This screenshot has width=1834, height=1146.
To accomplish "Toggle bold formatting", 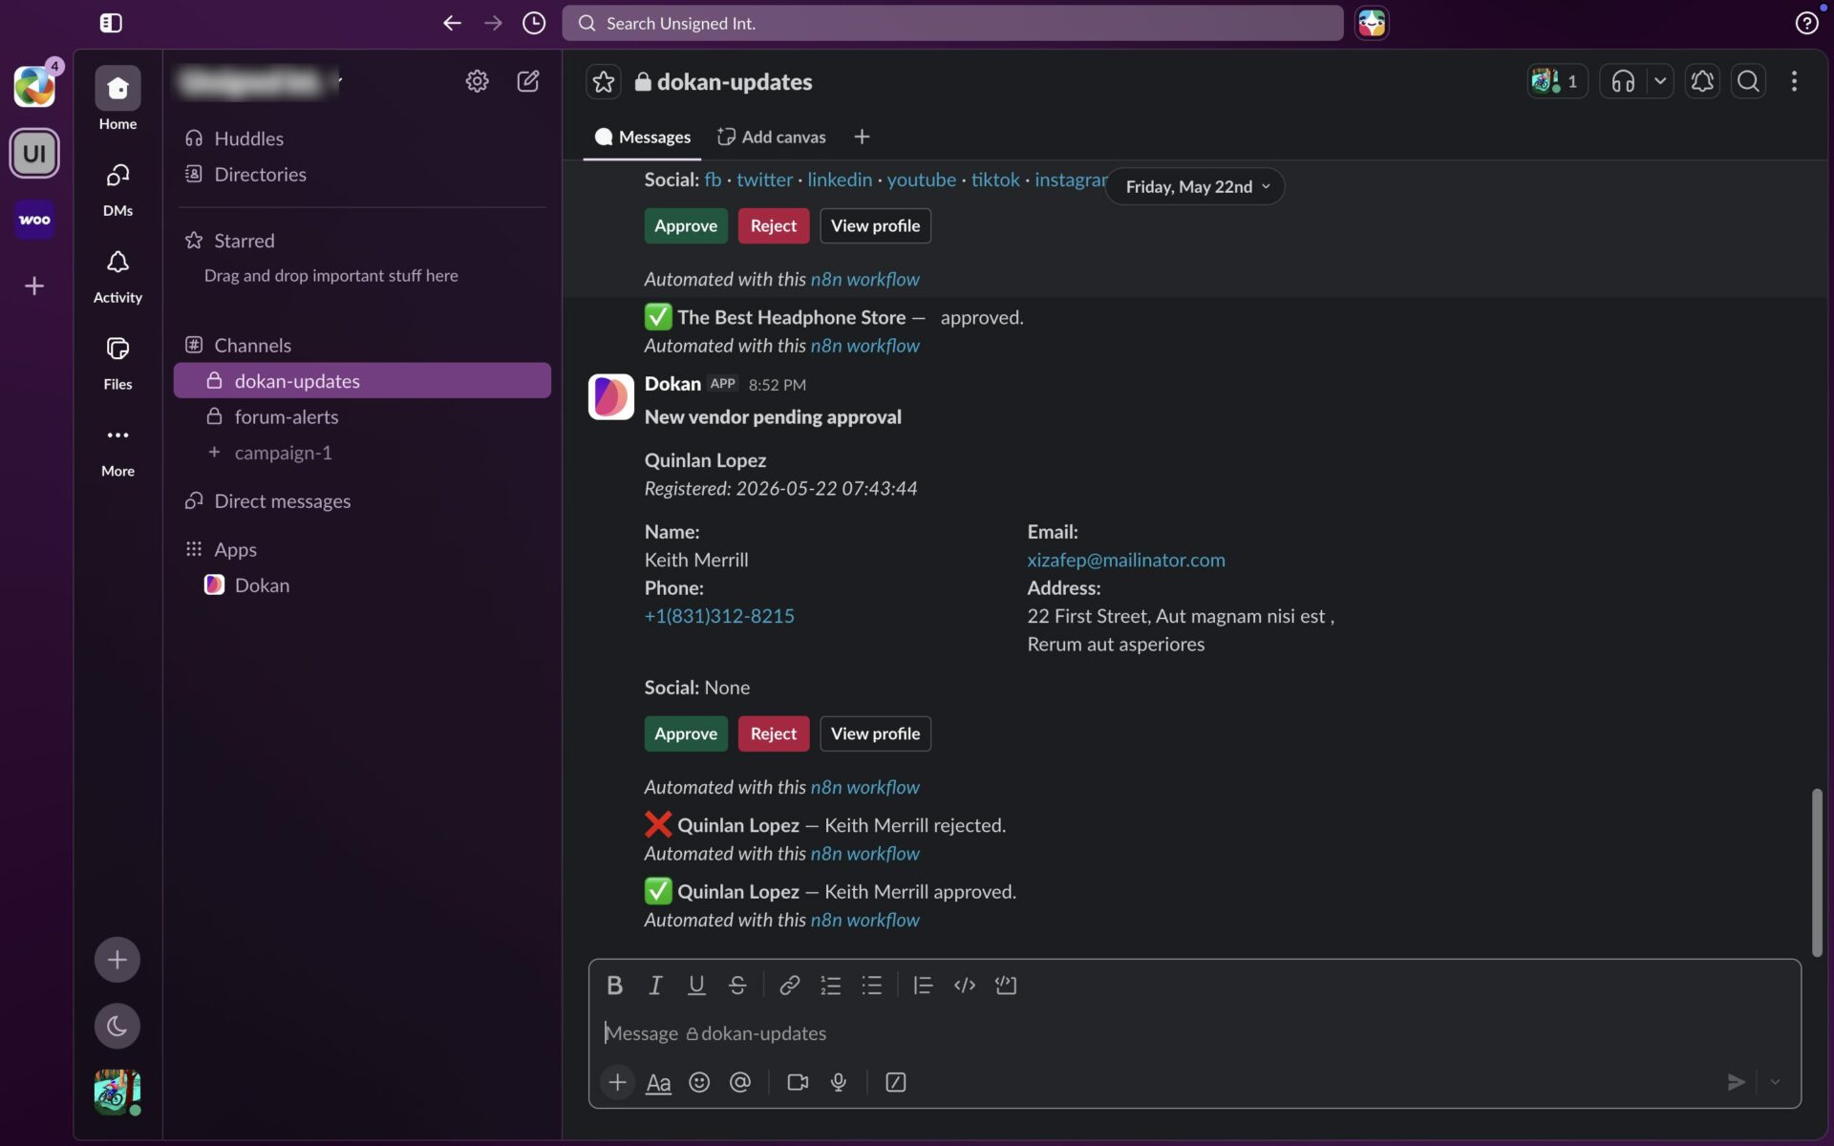I will coord(614,985).
